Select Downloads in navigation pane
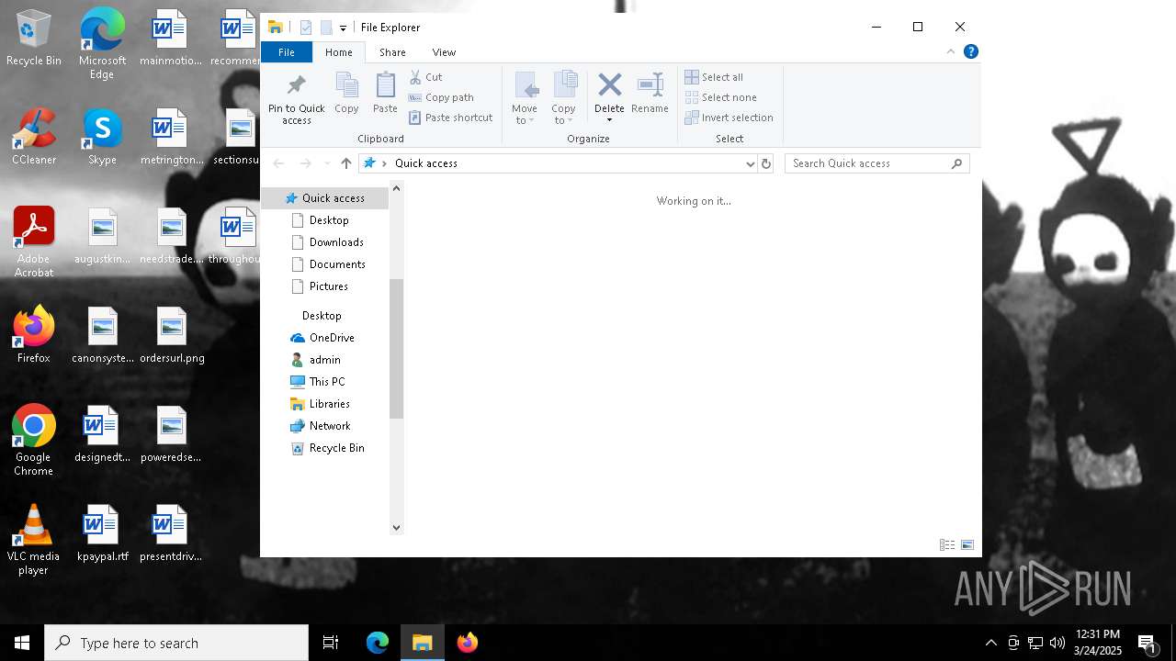Screen dimensions: 1176x661 [336, 242]
